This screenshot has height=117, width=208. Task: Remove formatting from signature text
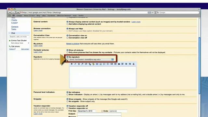pyautogui.click(x=134, y=64)
